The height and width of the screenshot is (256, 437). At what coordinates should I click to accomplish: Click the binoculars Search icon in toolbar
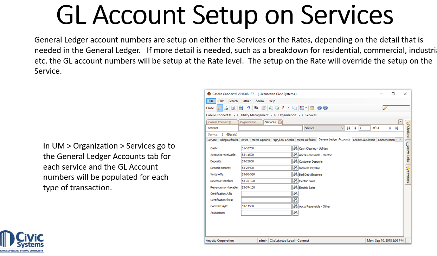(x=256, y=108)
